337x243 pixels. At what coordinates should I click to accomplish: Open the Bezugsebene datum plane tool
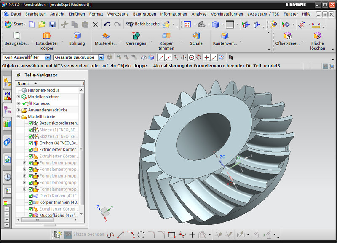(17, 36)
